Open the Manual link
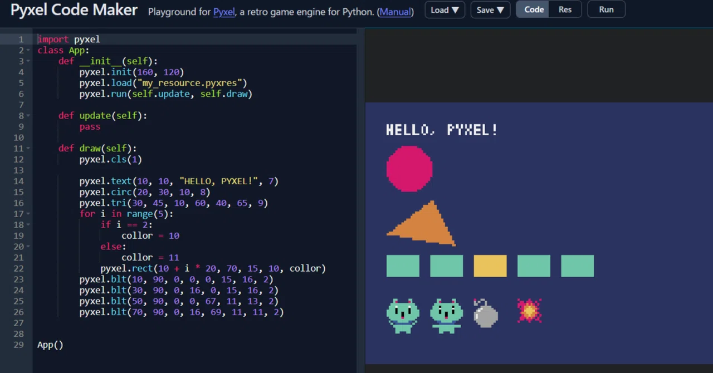The width and height of the screenshot is (713, 373). pyautogui.click(x=395, y=11)
